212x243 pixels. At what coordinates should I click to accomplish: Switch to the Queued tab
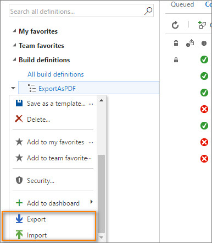click(x=182, y=4)
